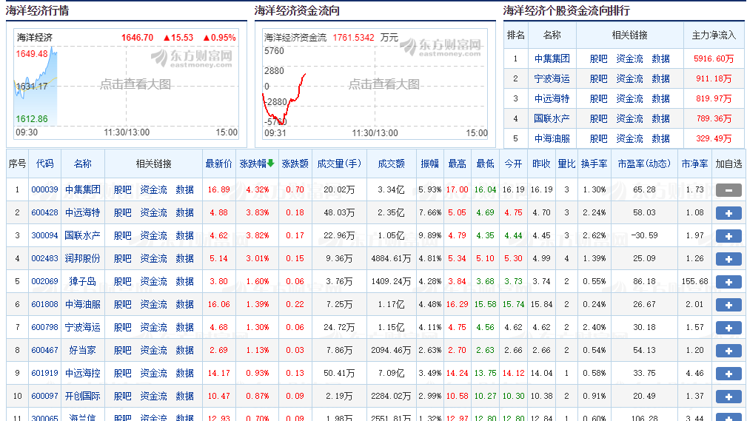Add 国联水产 to watchlist with plus button

(x=728, y=236)
